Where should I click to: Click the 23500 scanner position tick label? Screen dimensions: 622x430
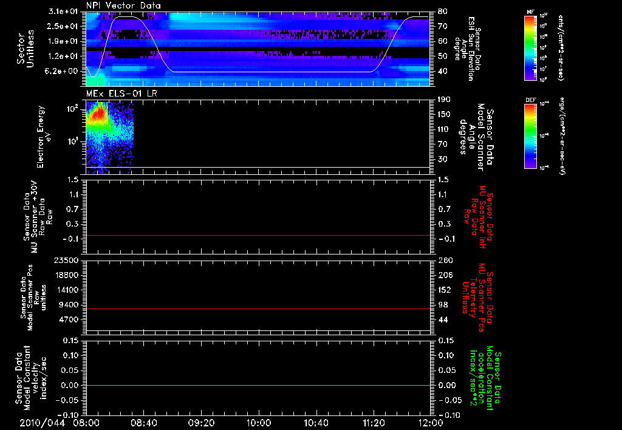click(67, 261)
